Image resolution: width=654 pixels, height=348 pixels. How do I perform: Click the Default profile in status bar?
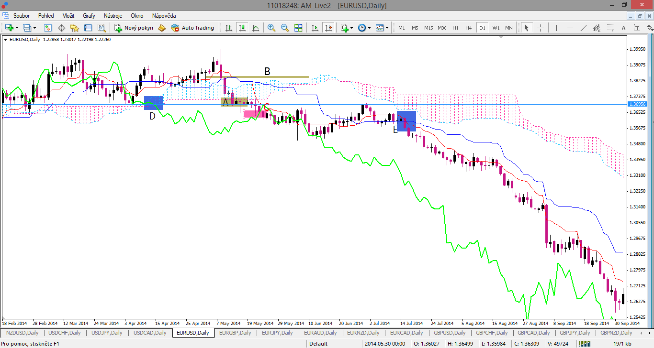[318, 344]
